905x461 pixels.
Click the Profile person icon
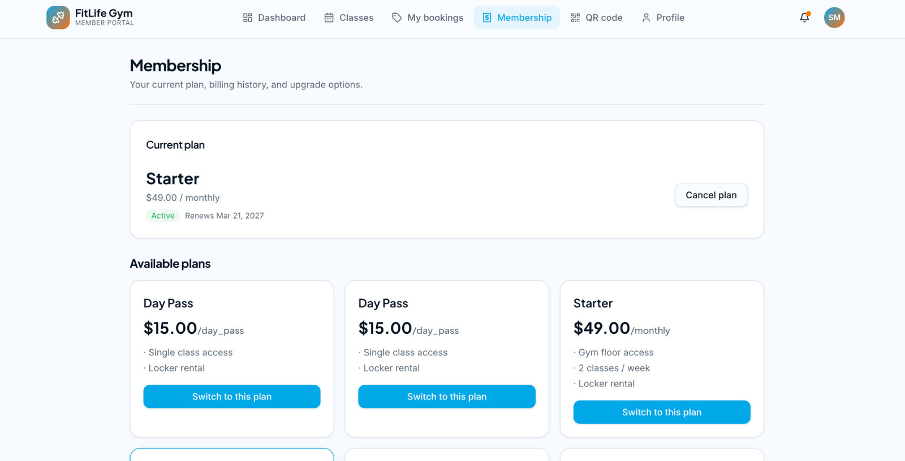[645, 18]
